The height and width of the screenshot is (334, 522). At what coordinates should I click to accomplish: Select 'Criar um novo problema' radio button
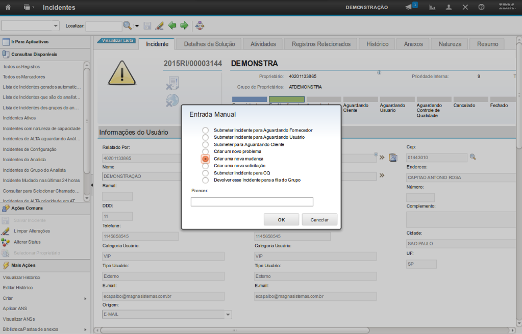point(205,152)
